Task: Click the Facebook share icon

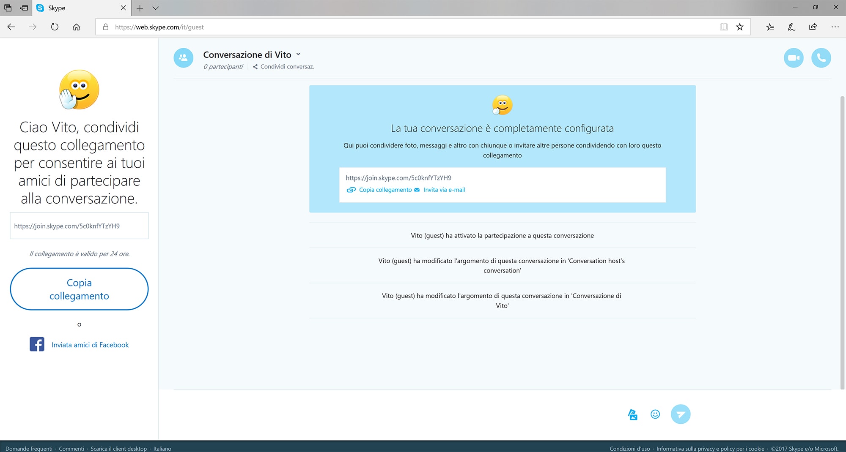Action: coord(37,344)
